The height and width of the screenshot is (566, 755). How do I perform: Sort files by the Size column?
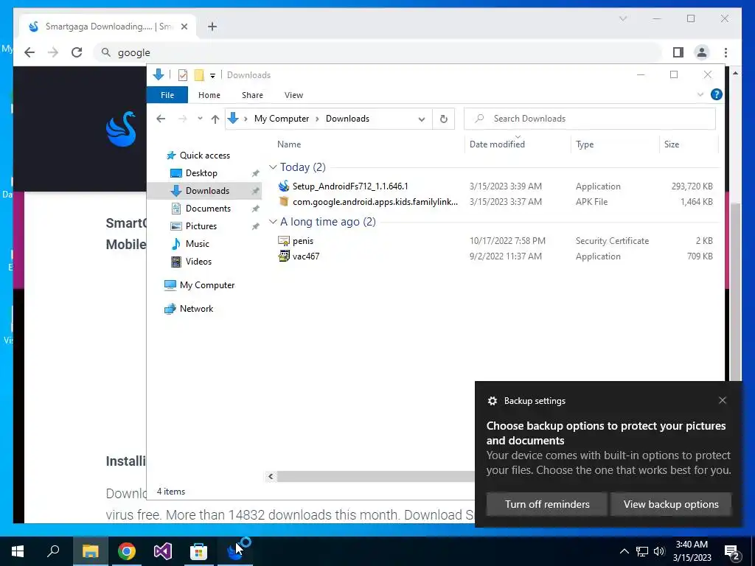click(x=671, y=144)
